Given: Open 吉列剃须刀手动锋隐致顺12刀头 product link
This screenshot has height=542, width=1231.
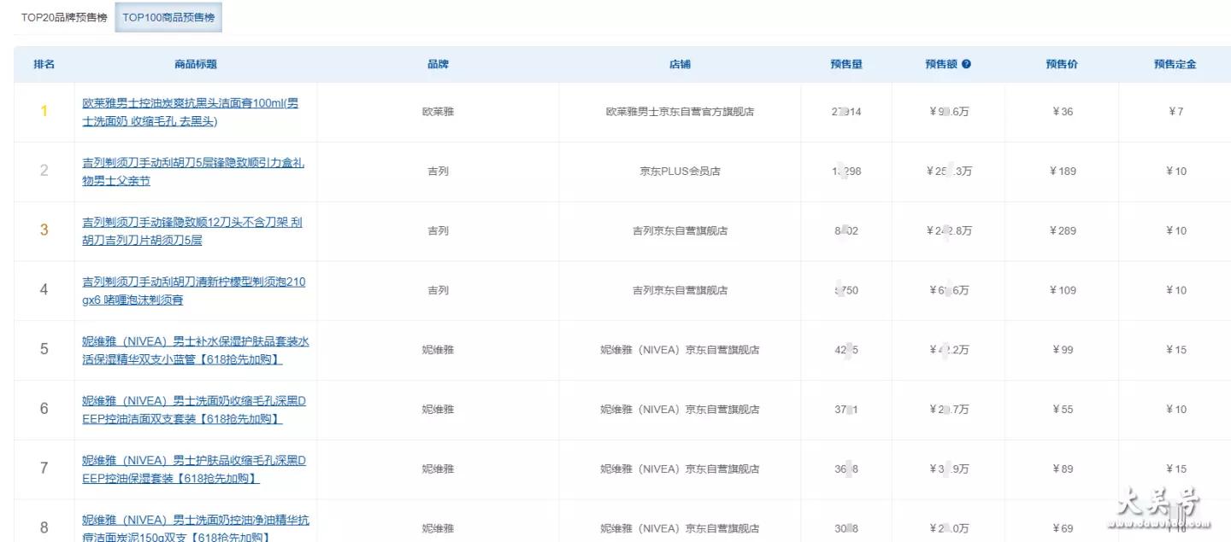Looking at the screenshot, I should [x=192, y=231].
